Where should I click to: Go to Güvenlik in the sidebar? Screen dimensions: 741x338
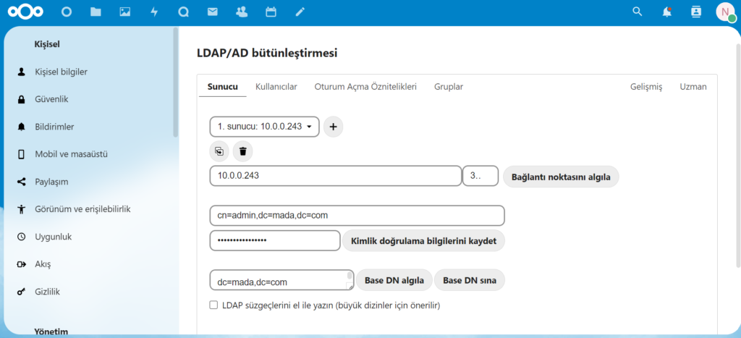51,99
